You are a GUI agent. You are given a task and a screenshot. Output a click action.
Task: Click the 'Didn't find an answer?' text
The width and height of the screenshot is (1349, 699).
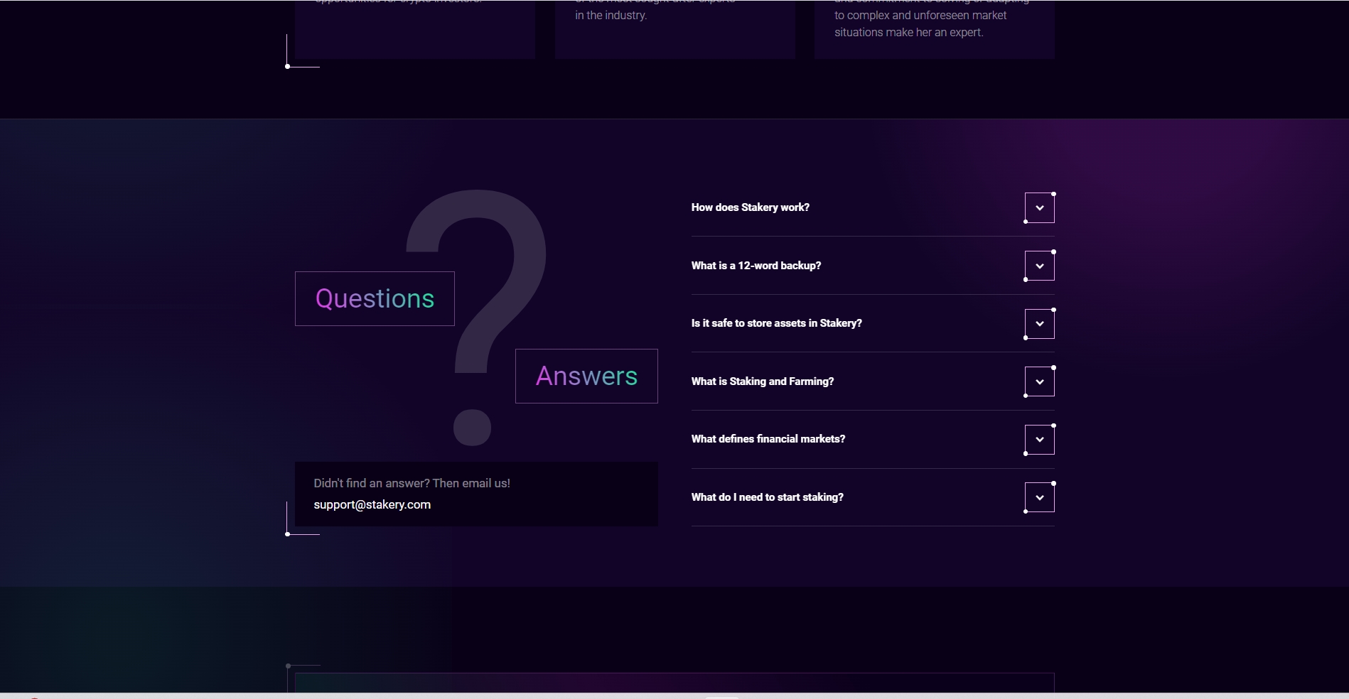point(412,483)
